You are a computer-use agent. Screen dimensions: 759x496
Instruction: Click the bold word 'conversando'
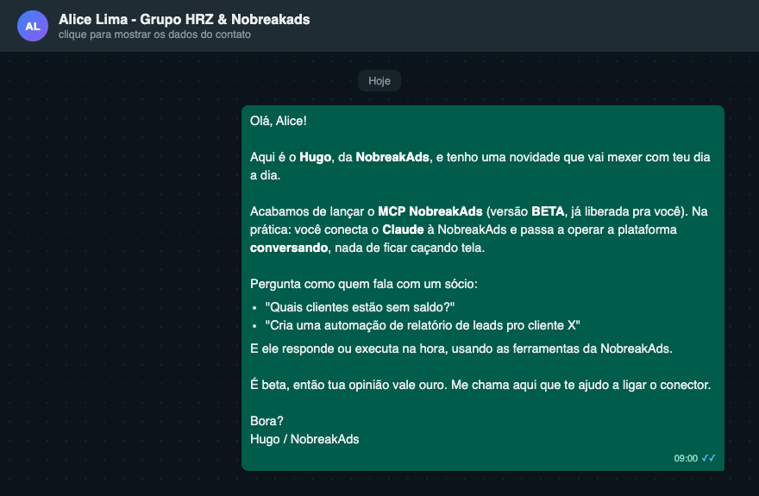pyautogui.click(x=289, y=248)
